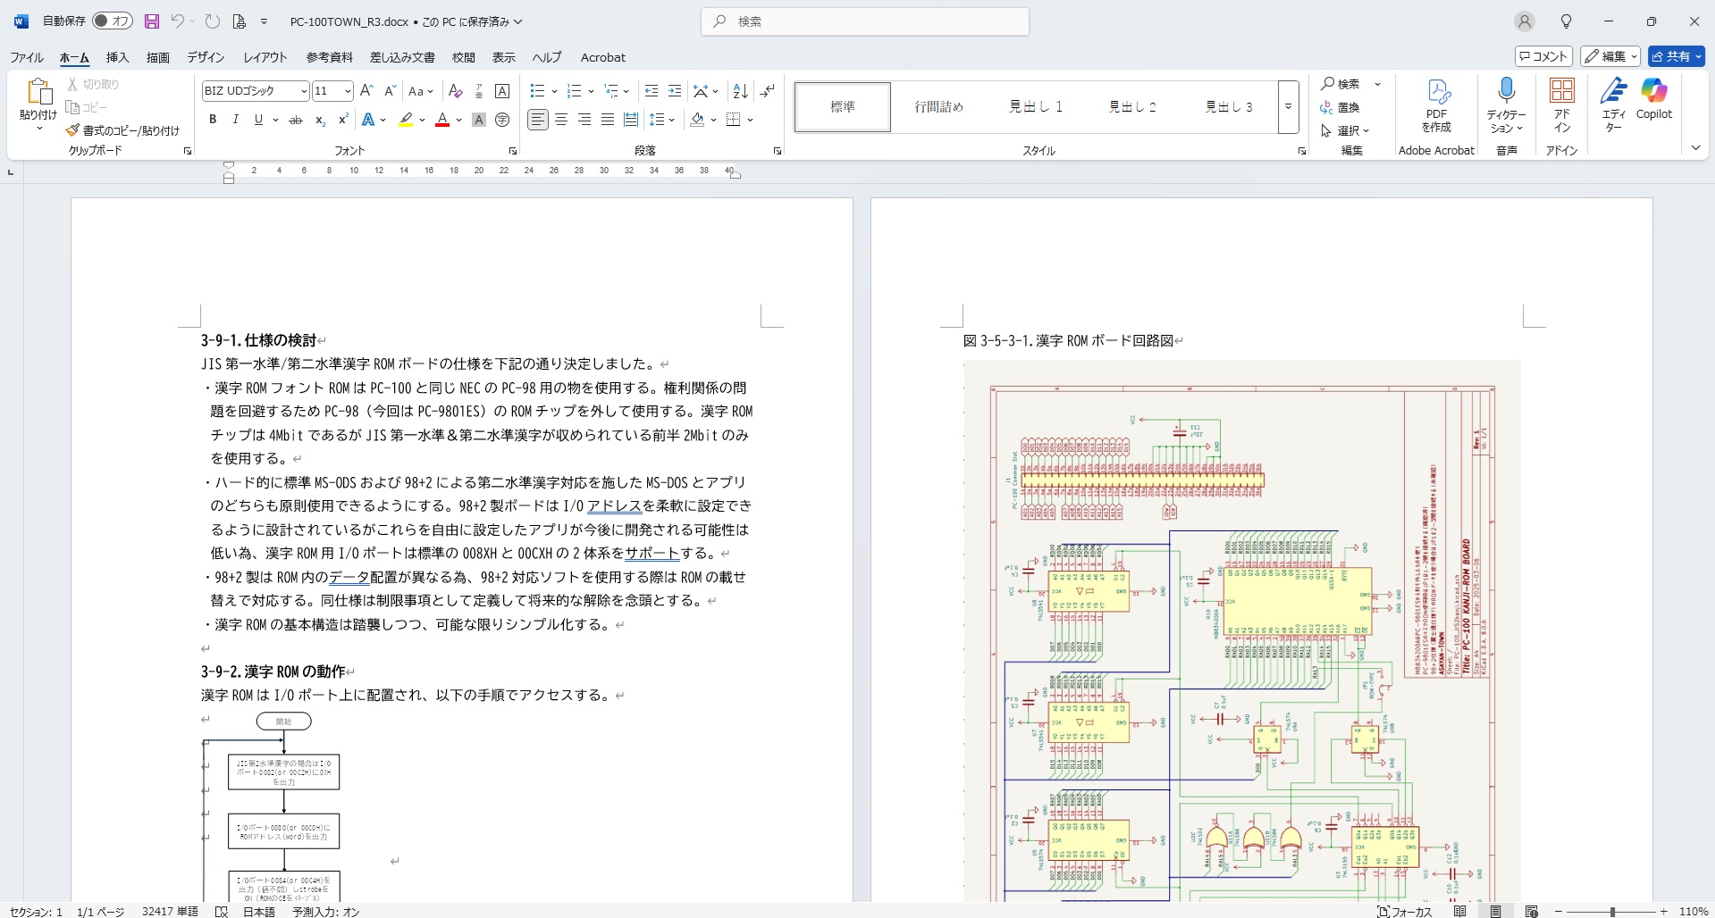Open the bullet list style dropdown arrow
The image size is (1715, 918).
coord(554,91)
